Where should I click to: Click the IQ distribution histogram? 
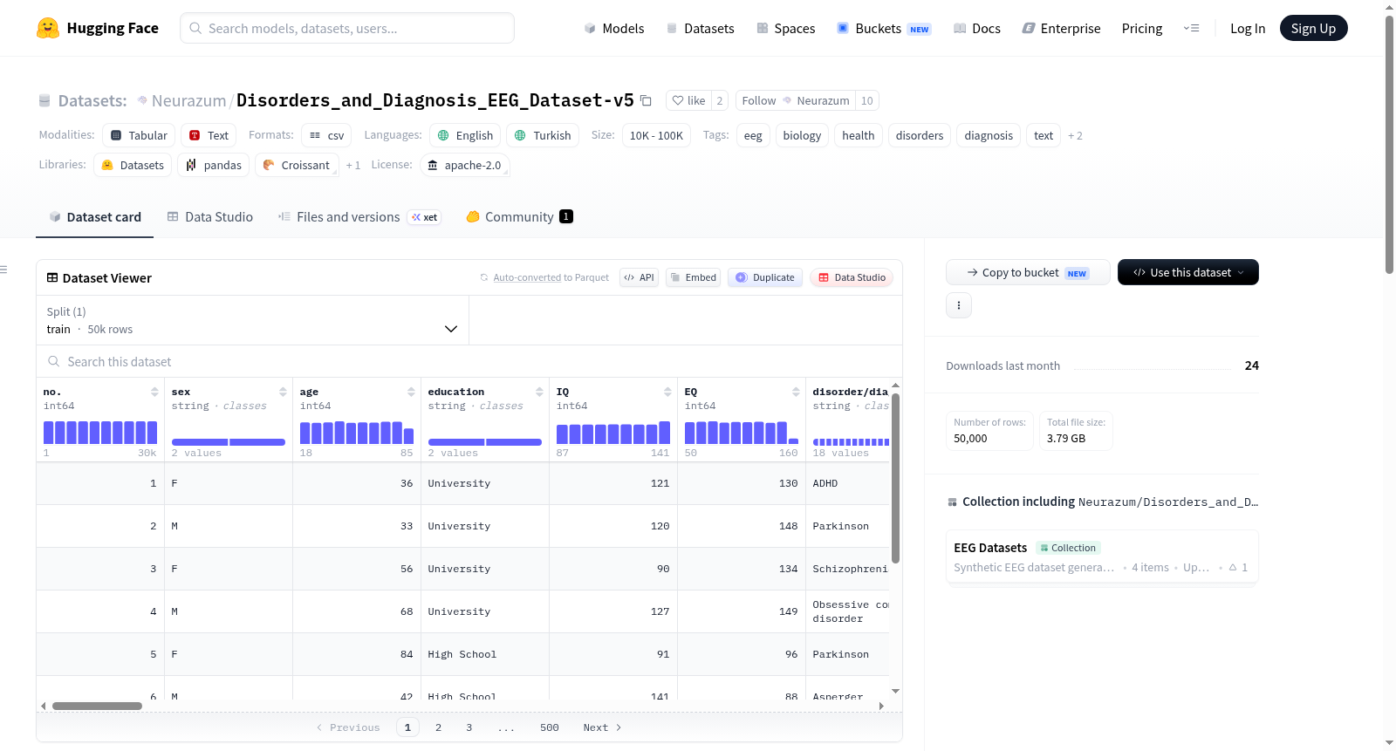(x=613, y=433)
